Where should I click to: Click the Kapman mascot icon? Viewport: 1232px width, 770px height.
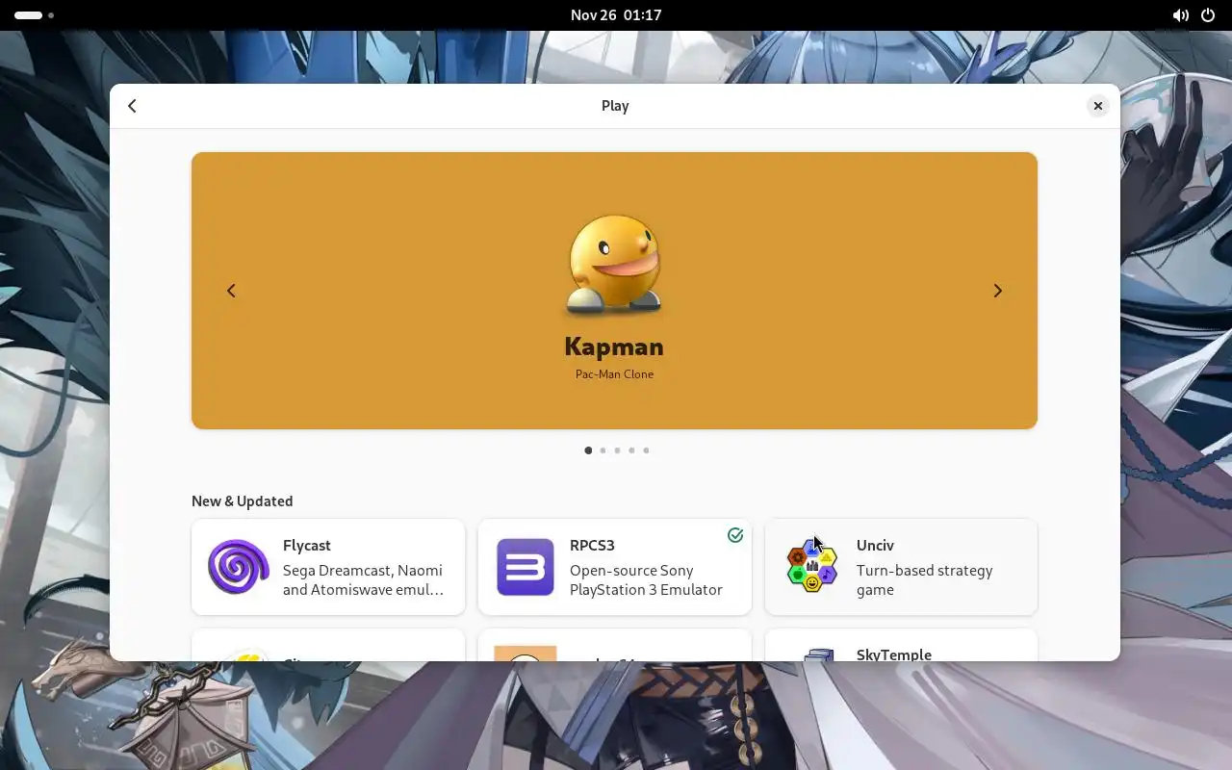click(614, 265)
